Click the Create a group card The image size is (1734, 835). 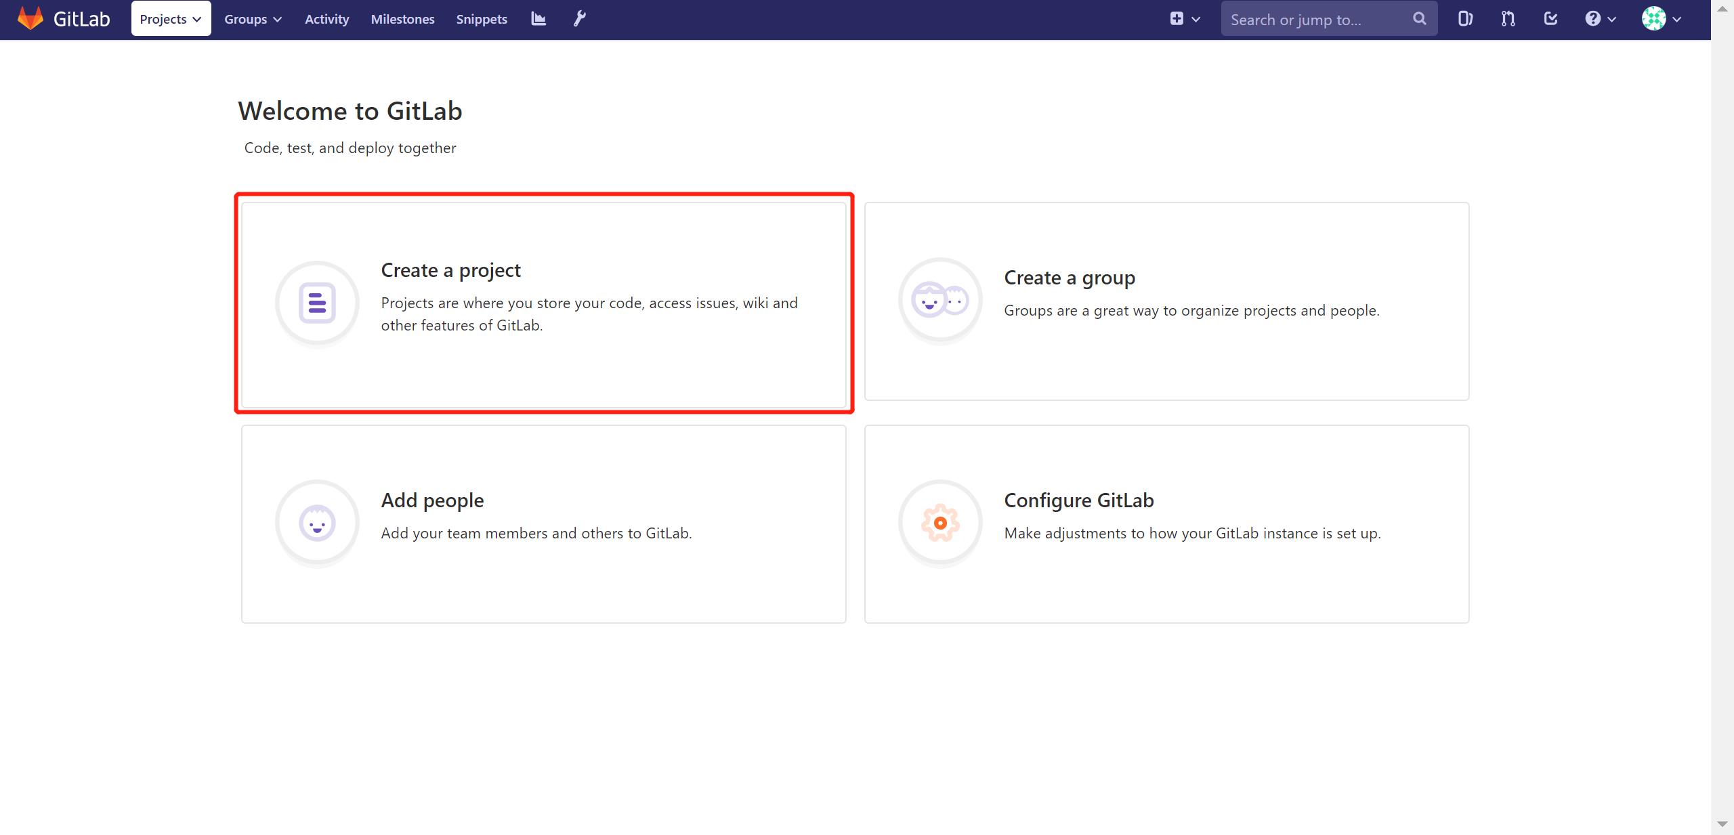1166,301
